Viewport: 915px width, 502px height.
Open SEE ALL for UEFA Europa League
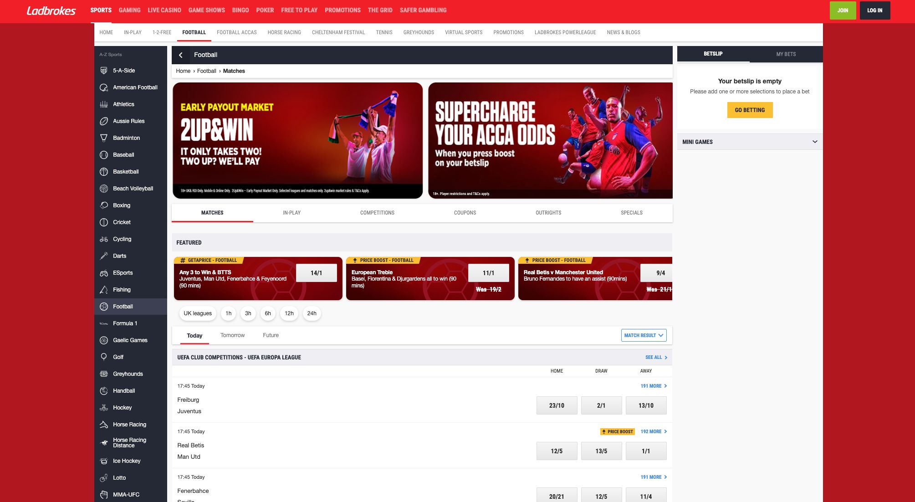656,357
